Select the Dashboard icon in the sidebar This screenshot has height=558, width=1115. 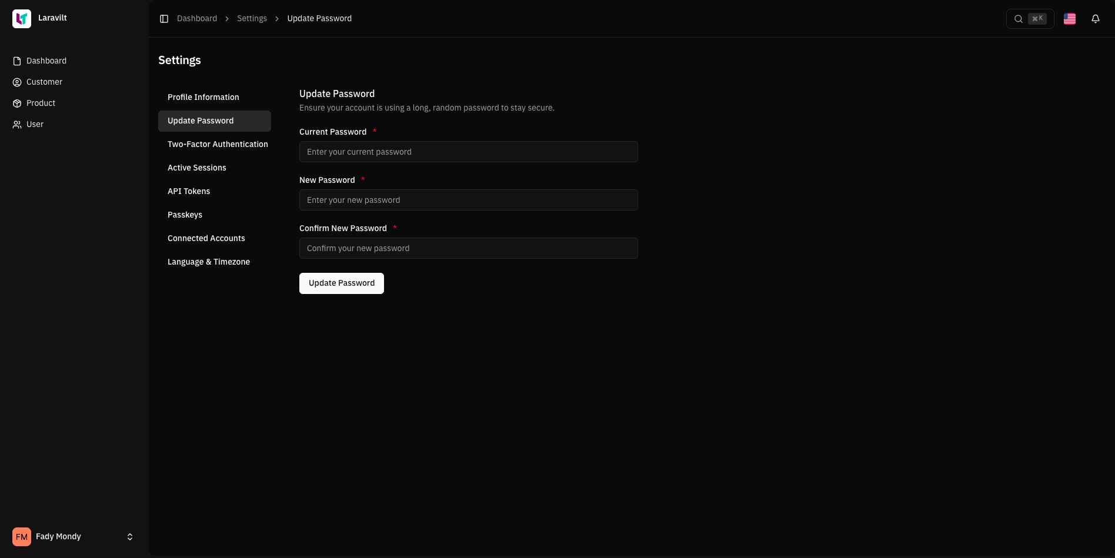(16, 61)
